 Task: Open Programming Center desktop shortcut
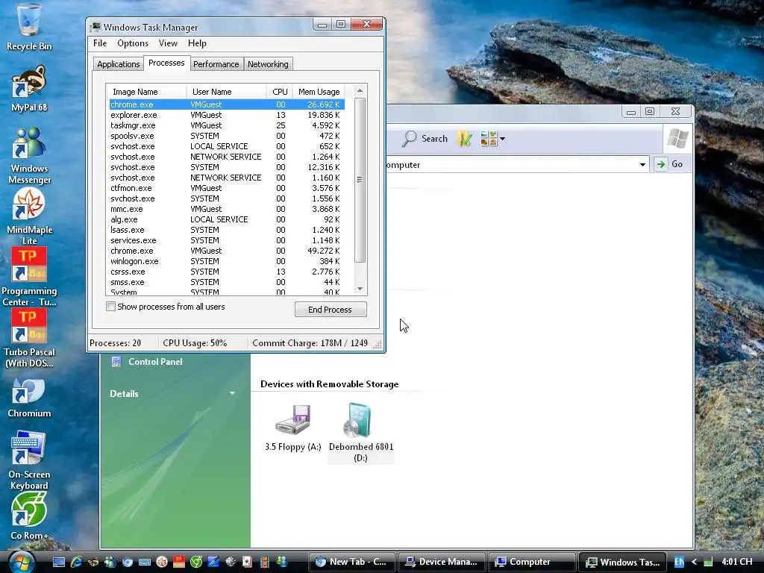[x=29, y=278]
